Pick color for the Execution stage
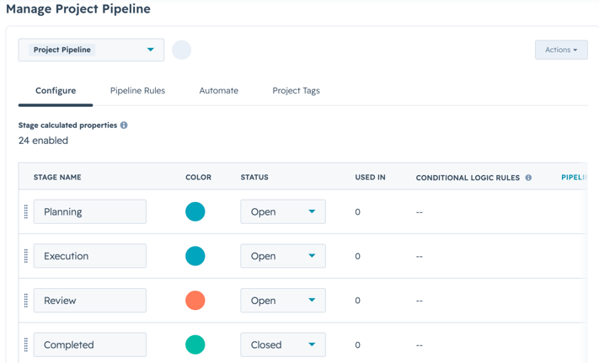The image size is (599, 363). click(195, 256)
